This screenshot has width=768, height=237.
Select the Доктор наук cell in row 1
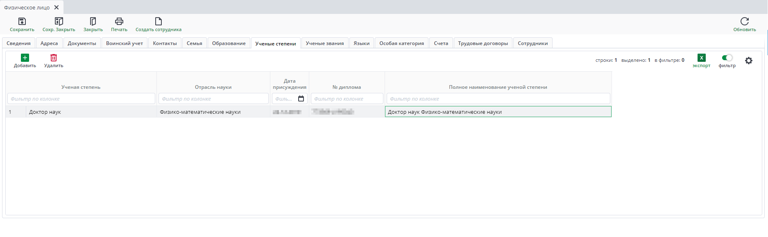(90, 112)
